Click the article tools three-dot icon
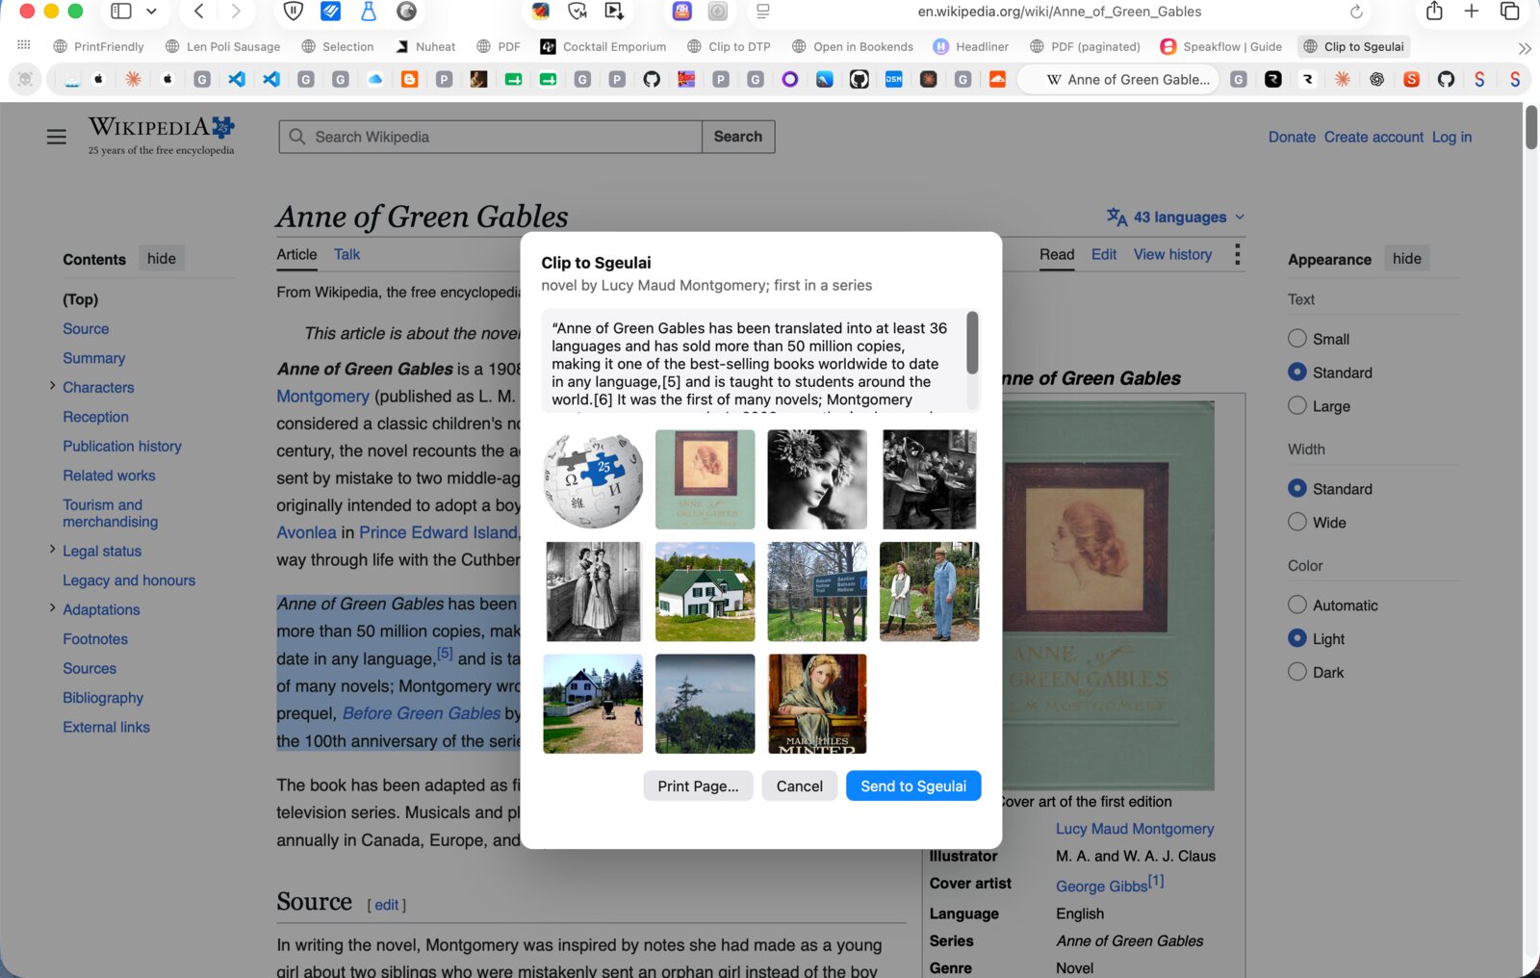Viewport: 1540px width, 978px height. [1238, 255]
